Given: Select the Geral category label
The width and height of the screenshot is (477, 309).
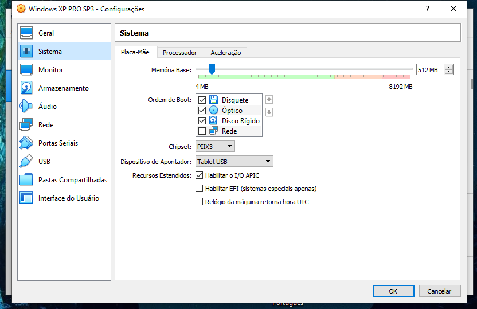Looking at the screenshot, I should [46, 33].
